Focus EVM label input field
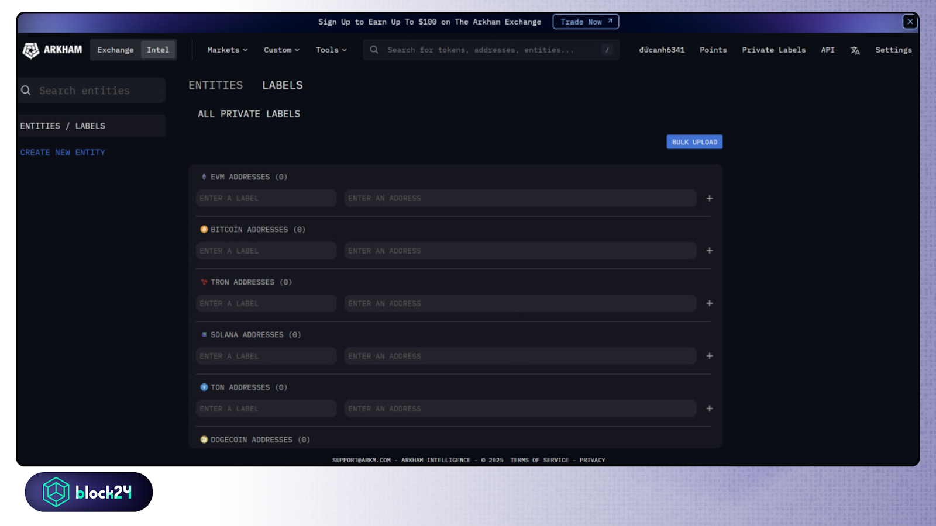 (x=266, y=198)
